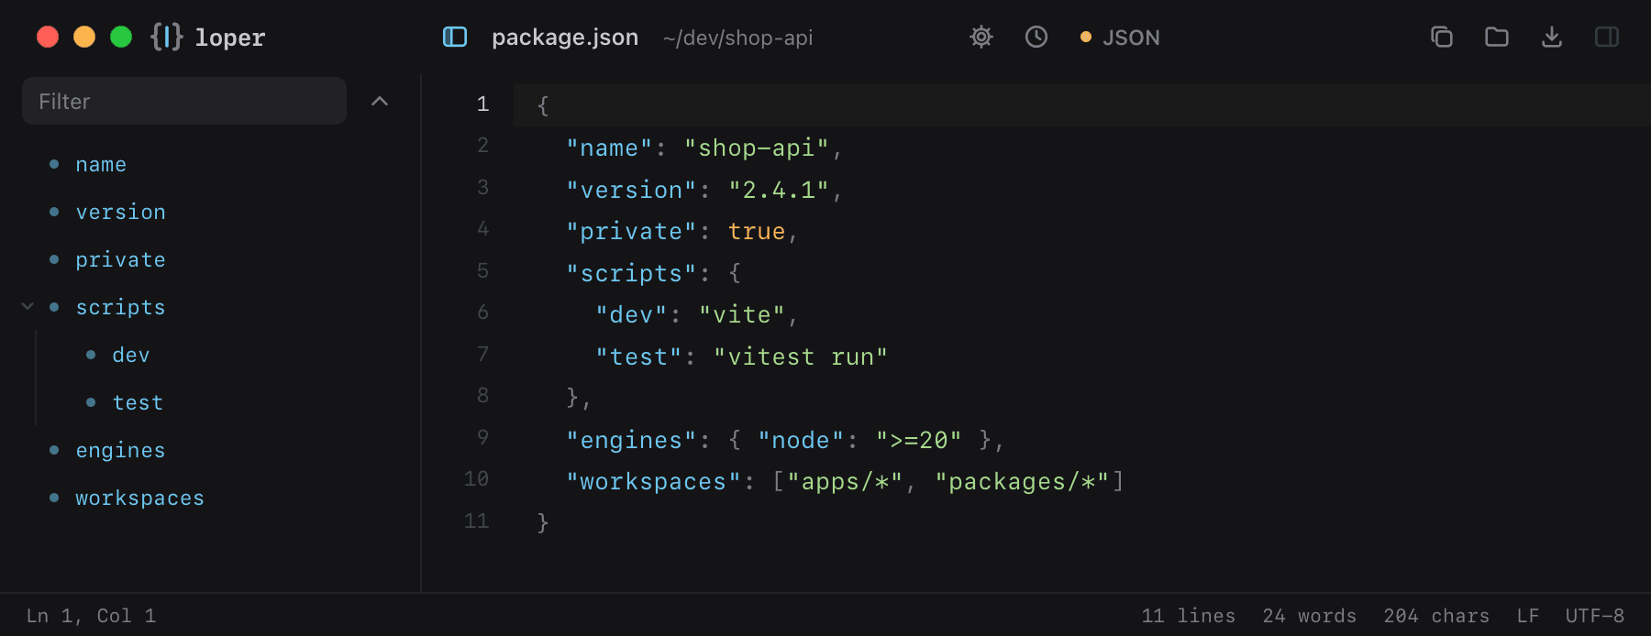Toggle the right side panel icon

(1607, 37)
